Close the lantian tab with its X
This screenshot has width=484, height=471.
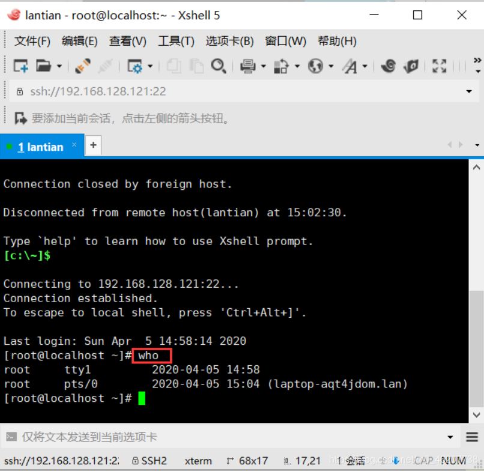[74, 145]
